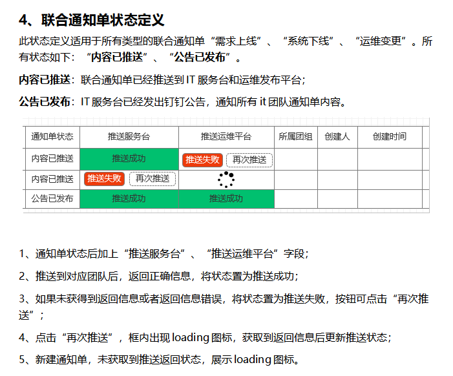Click list item 4 about loading 图标 after 再次推送
Viewport: 453px width, 376px height.
205,338
